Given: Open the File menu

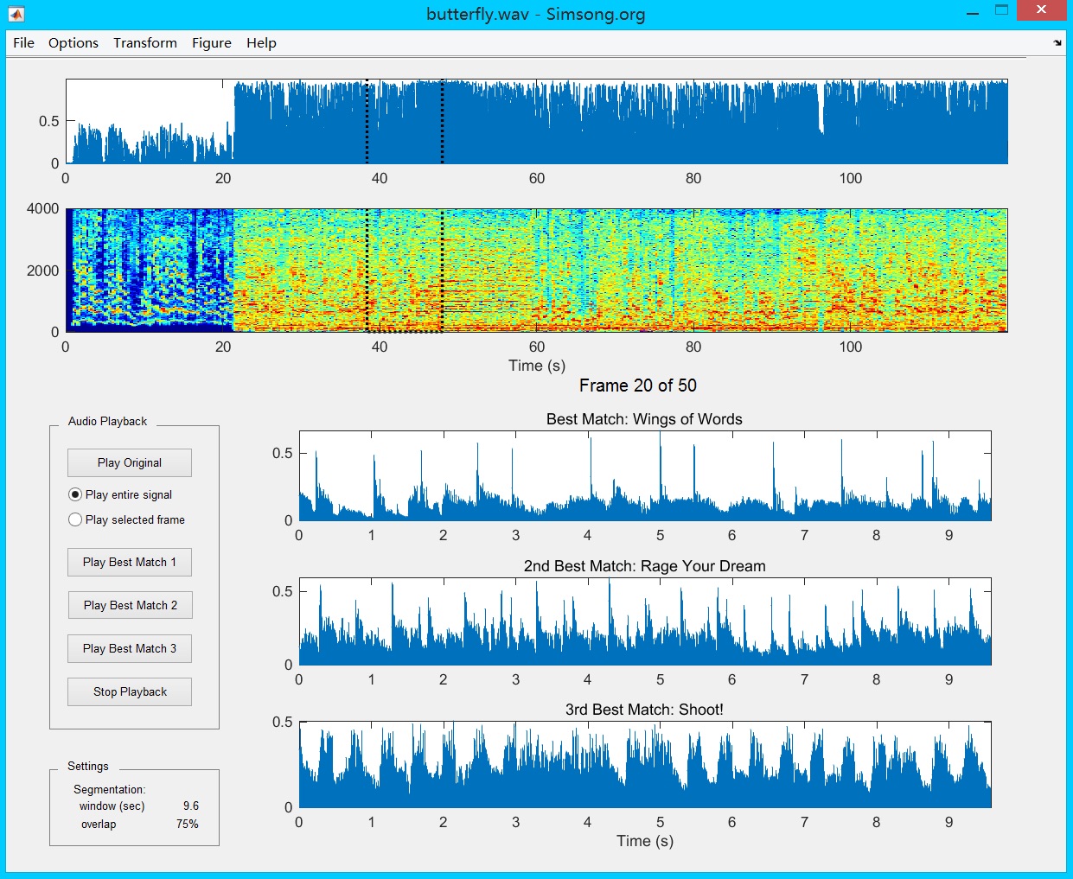Looking at the screenshot, I should (x=24, y=42).
